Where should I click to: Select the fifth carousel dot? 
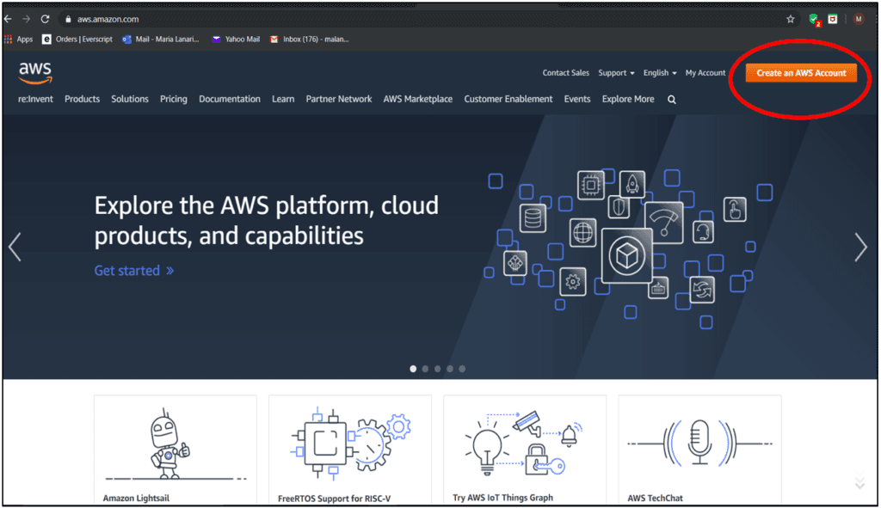point(462,369)
